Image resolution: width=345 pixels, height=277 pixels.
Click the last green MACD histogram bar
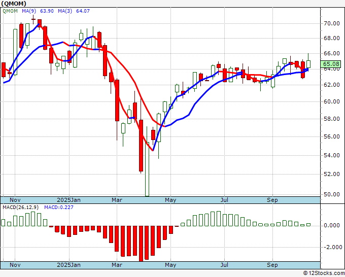308,225
